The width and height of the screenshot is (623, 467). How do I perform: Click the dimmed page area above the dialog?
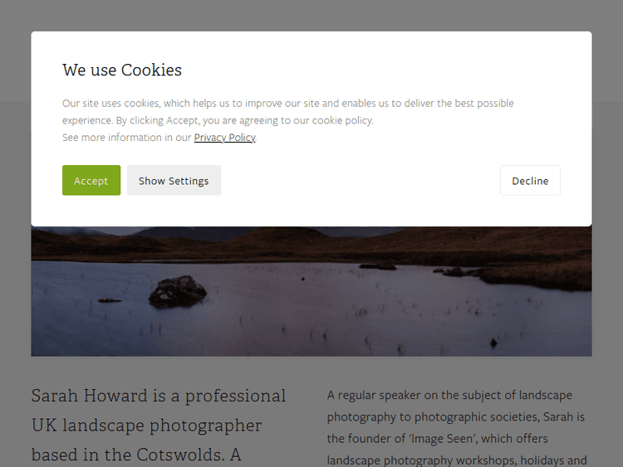(x=311, y=15)
